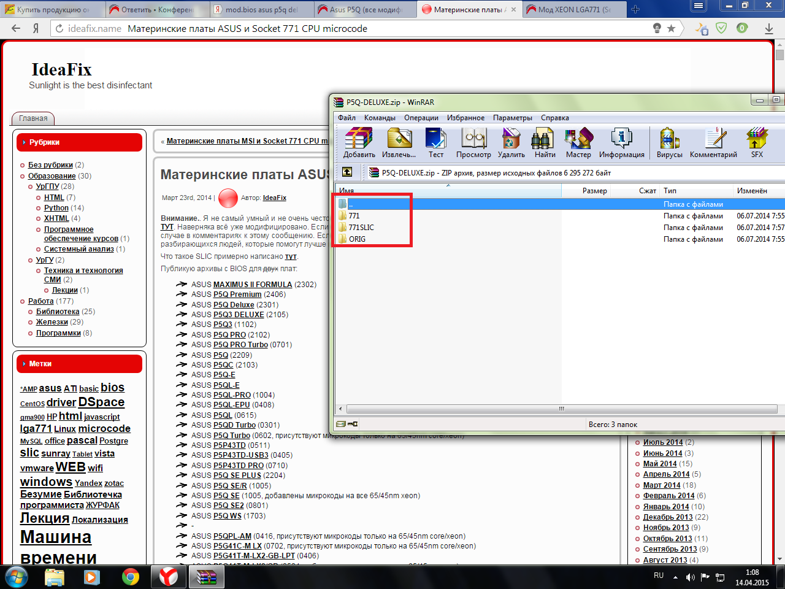The height and width of the screenshot is (589, 785).
Task: Click the DSpace tag link
Action: click(x=101, y=402)
